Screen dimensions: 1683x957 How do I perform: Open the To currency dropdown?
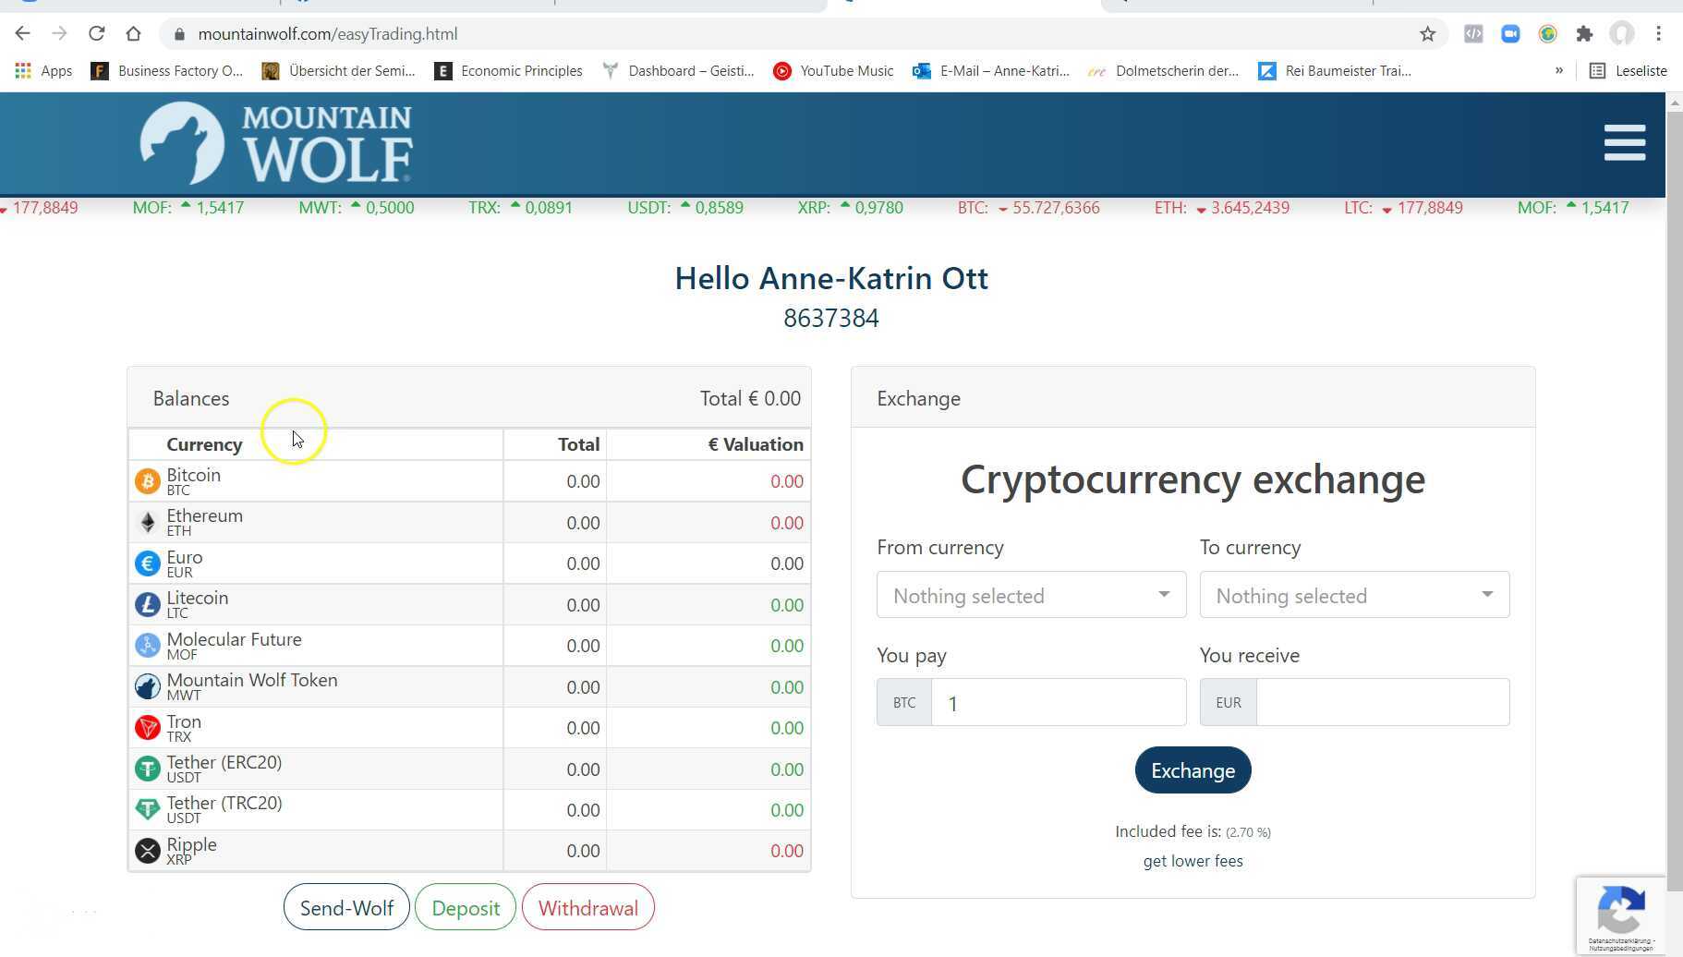pyautogui.click(x=1354, y=596)
